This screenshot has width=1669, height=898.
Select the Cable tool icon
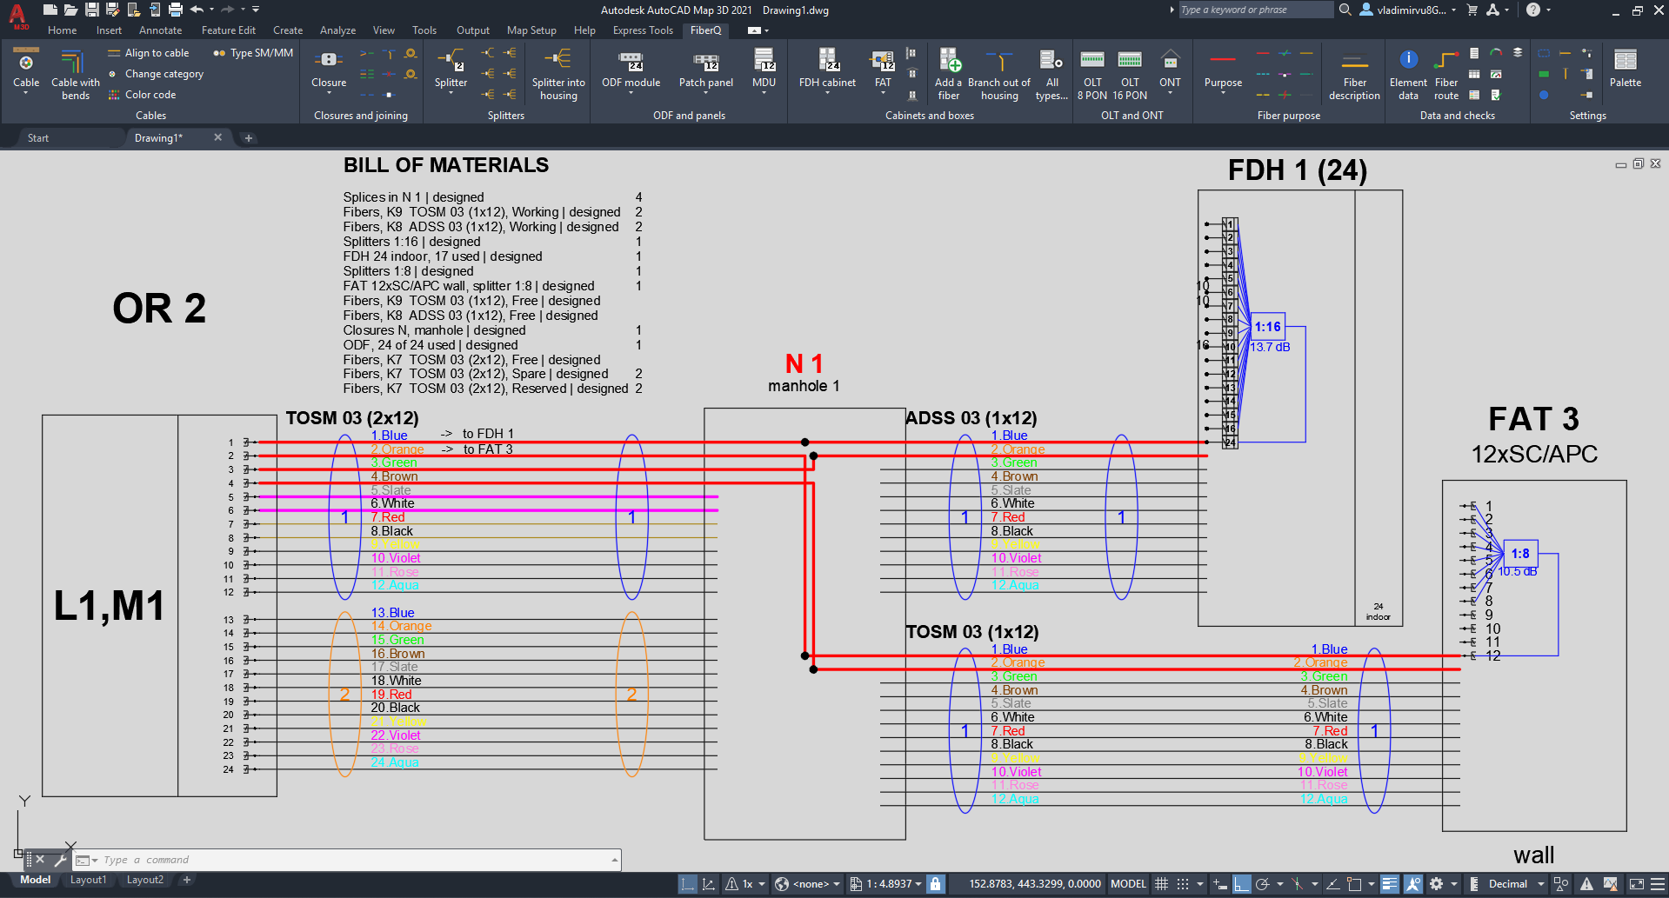click(26, 61)
